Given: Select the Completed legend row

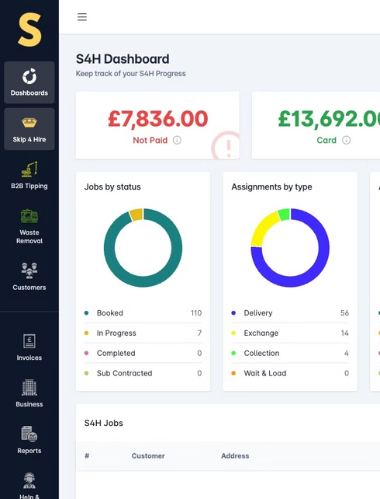Looking at the screenshot, I should pos(143,353).
